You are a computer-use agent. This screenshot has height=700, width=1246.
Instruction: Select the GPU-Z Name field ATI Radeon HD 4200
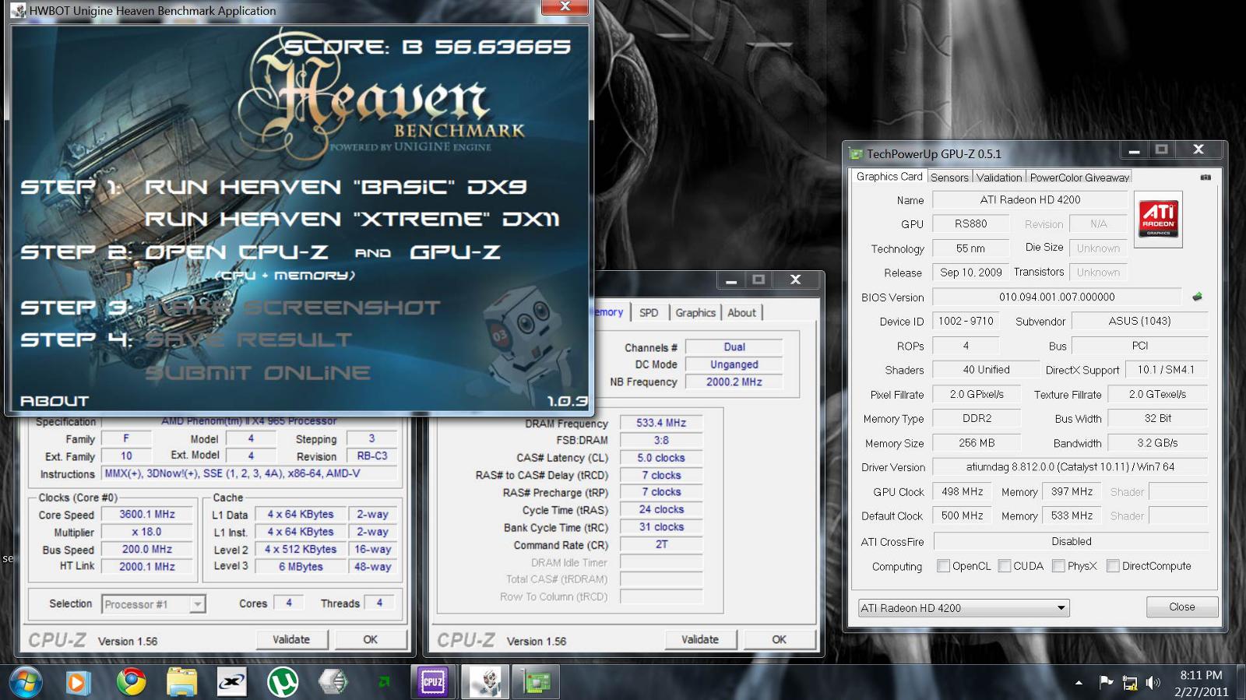1030,199
